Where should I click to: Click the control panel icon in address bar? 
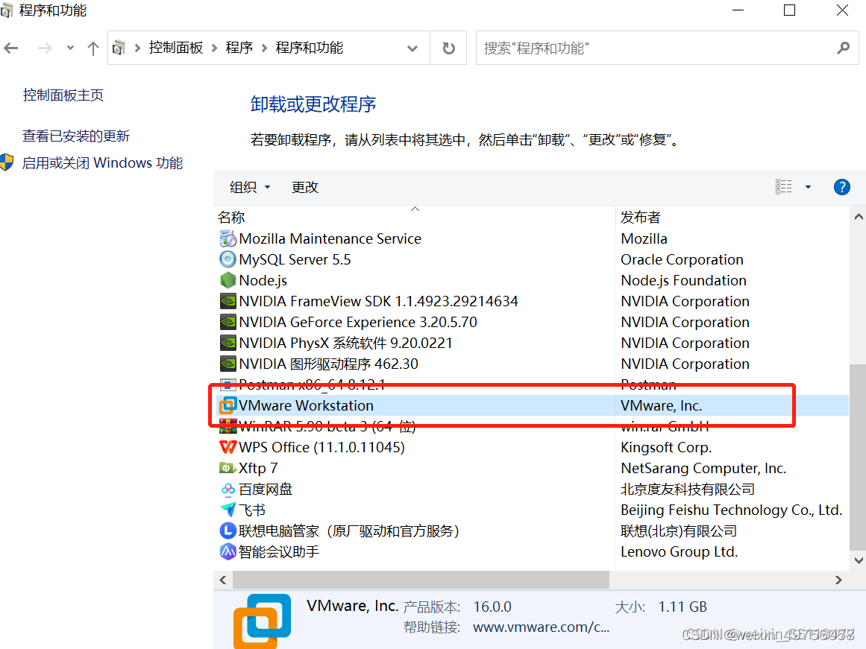click(119, 48)
